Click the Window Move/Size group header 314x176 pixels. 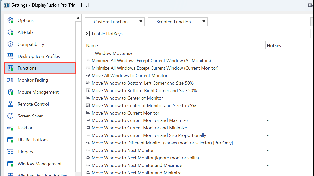click(x=114, y=53)
